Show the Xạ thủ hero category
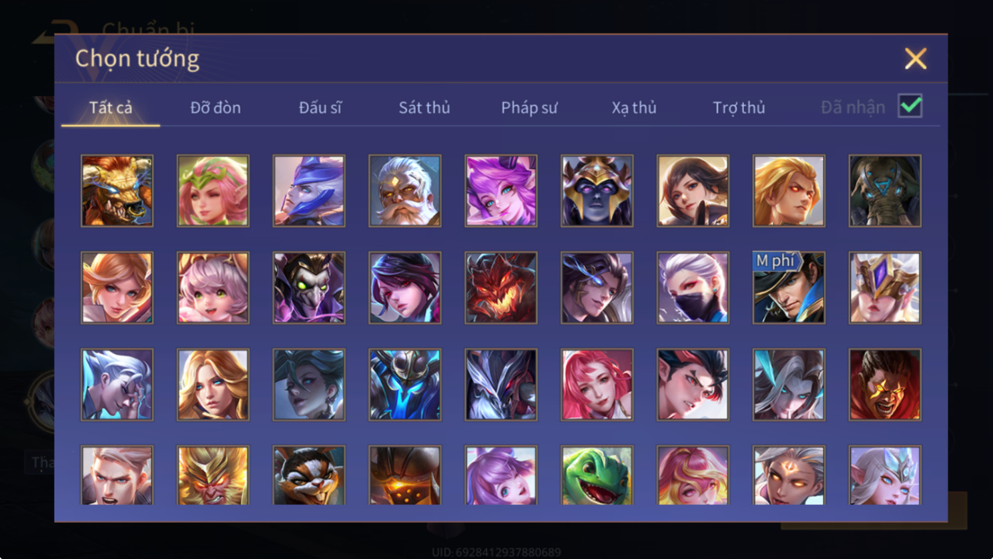 click(x=634, y=108)
